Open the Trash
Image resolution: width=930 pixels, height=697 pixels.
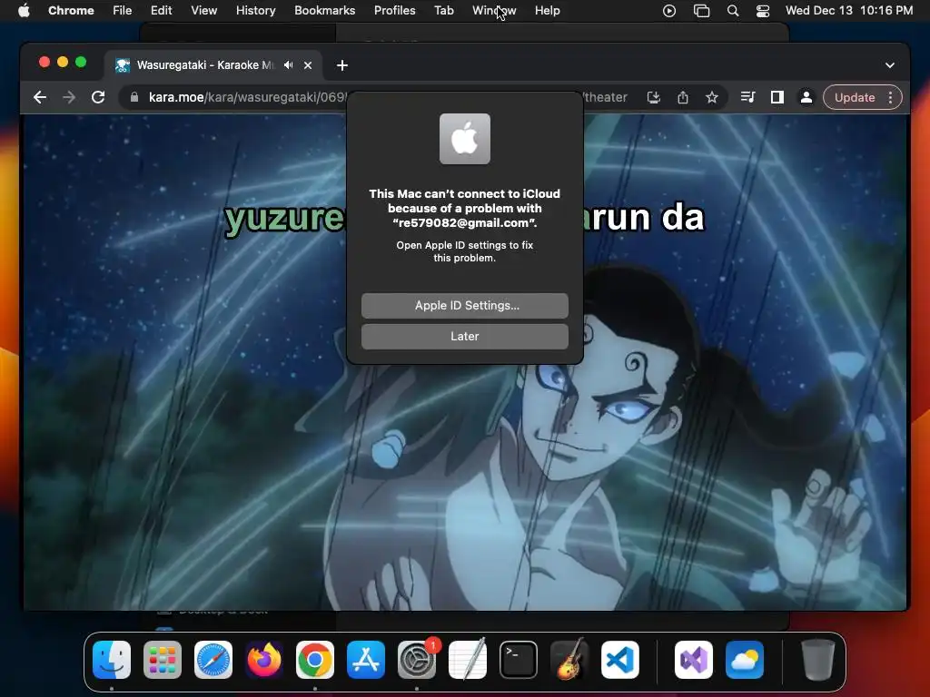(x=818, y=660)
